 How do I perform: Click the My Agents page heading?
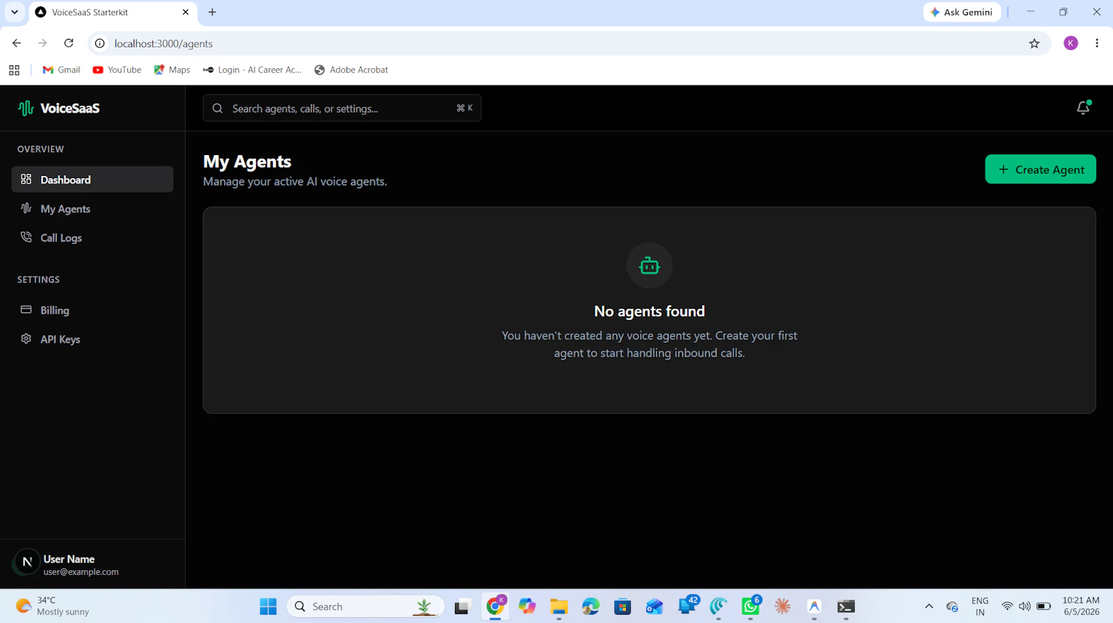(247, 161)
